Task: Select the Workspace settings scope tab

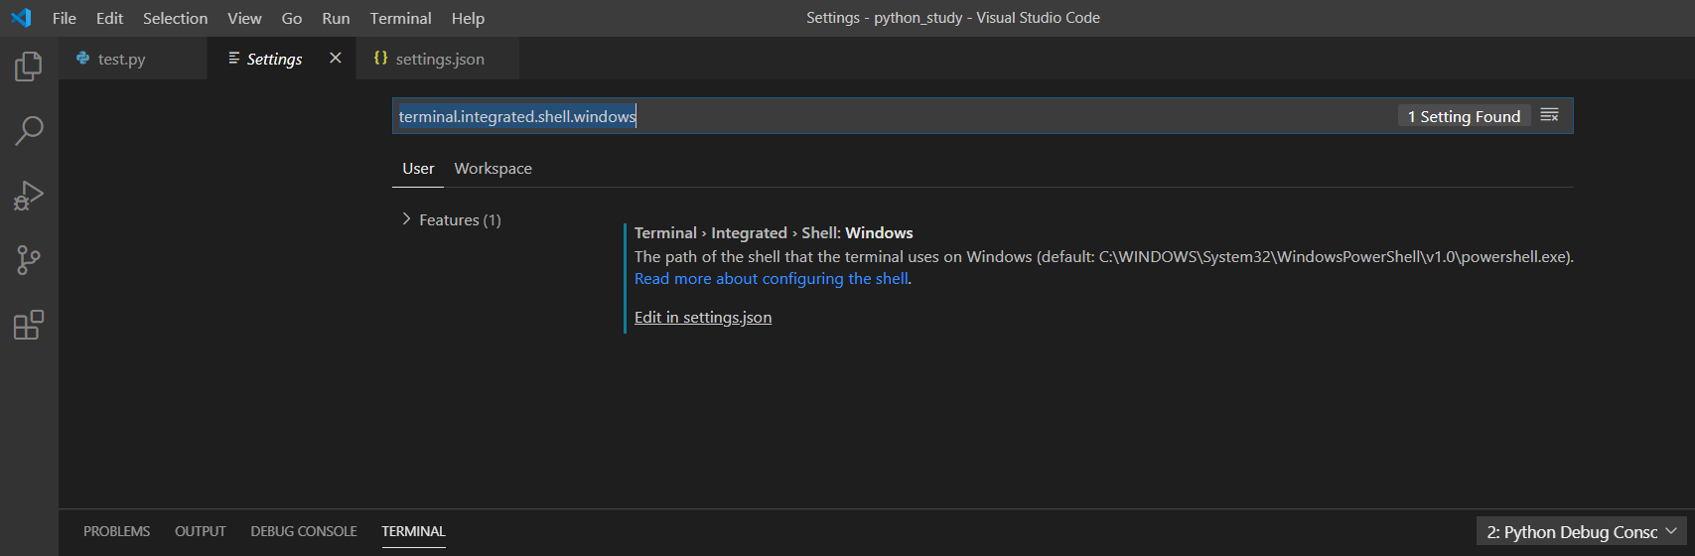Action: click(493, 169)
